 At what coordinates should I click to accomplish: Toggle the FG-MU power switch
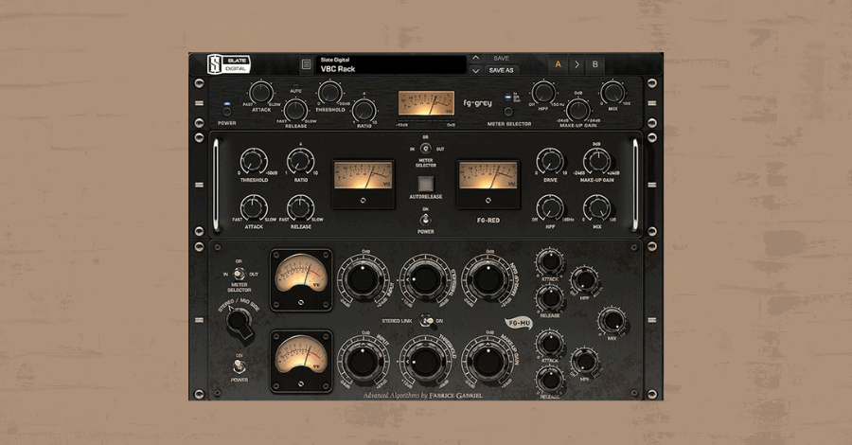pos(238,365)
